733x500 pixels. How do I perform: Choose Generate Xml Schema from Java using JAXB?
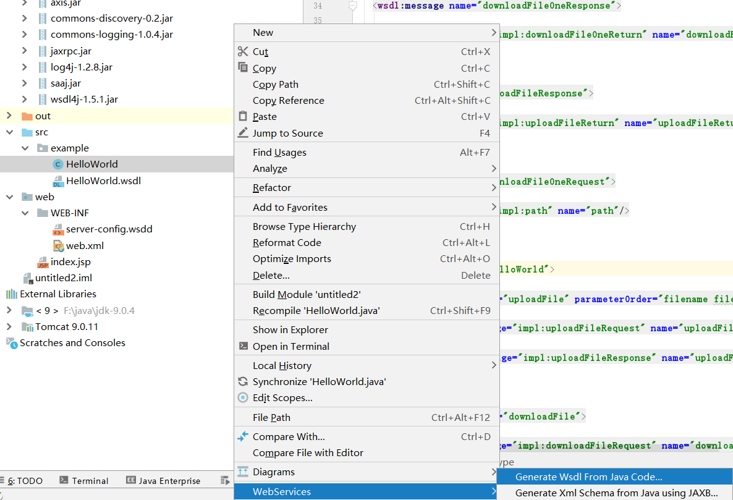click(614, 493)
